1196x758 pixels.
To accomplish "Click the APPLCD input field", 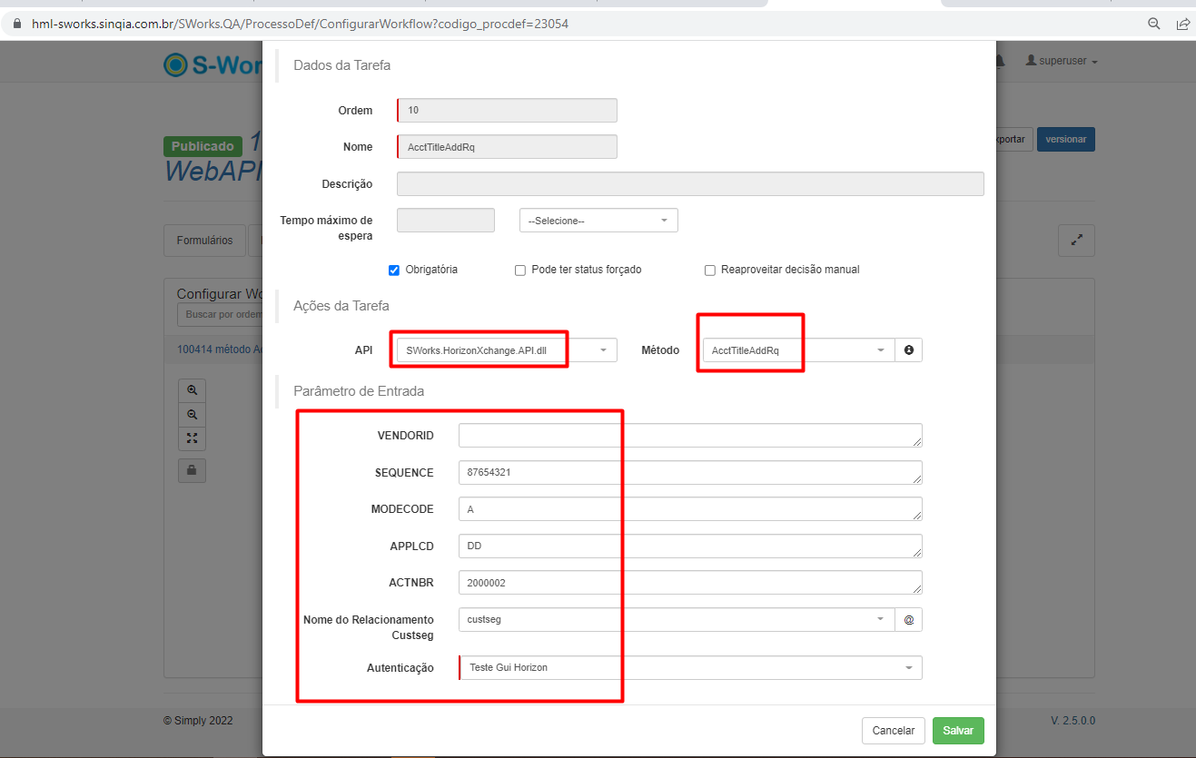I will (690, 546).
